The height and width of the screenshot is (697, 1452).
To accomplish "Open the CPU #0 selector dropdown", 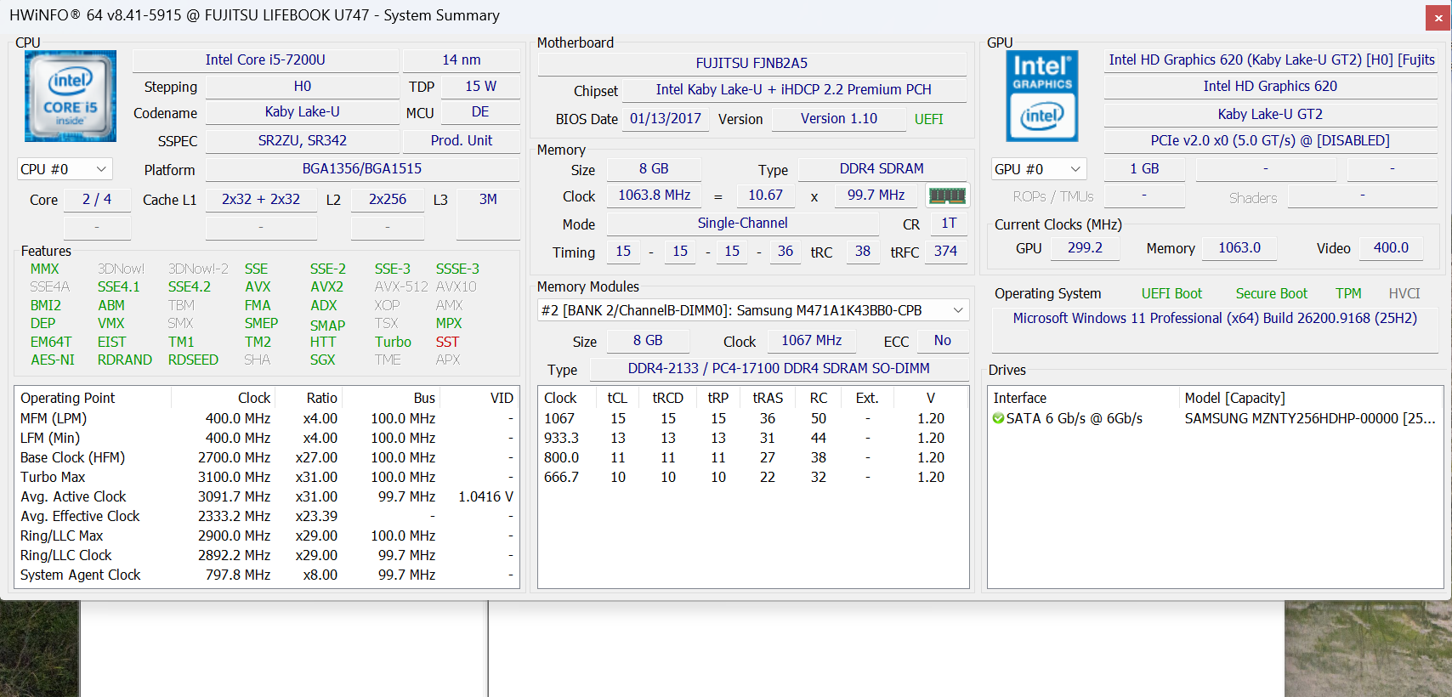I will [x=65, y=169].
